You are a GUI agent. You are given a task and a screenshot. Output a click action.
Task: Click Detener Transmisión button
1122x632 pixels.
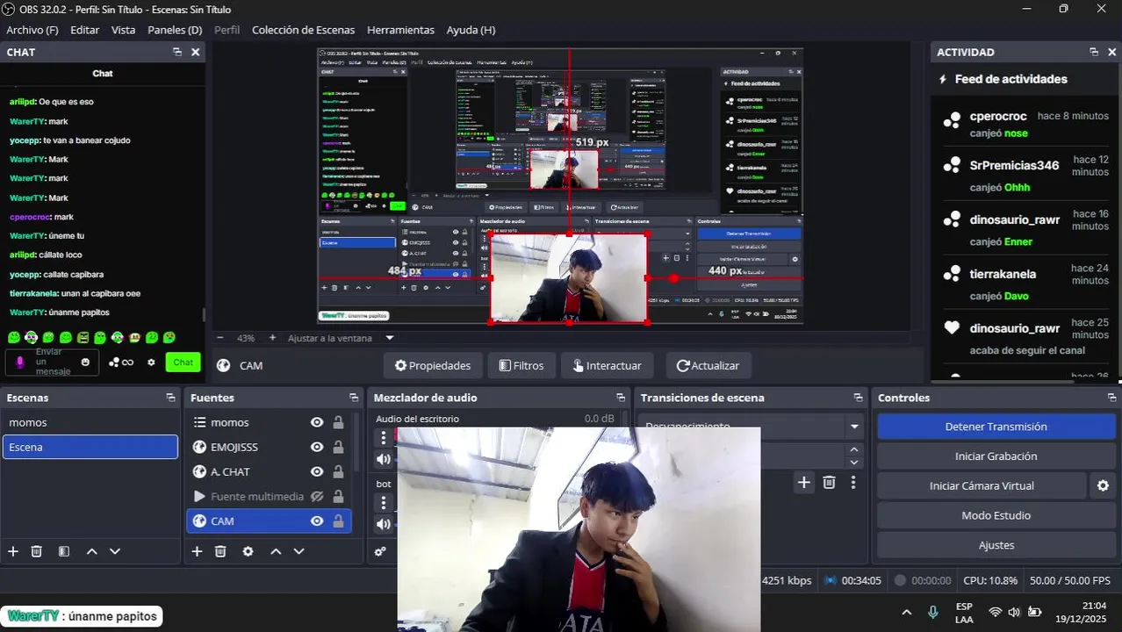click(996, 427)
